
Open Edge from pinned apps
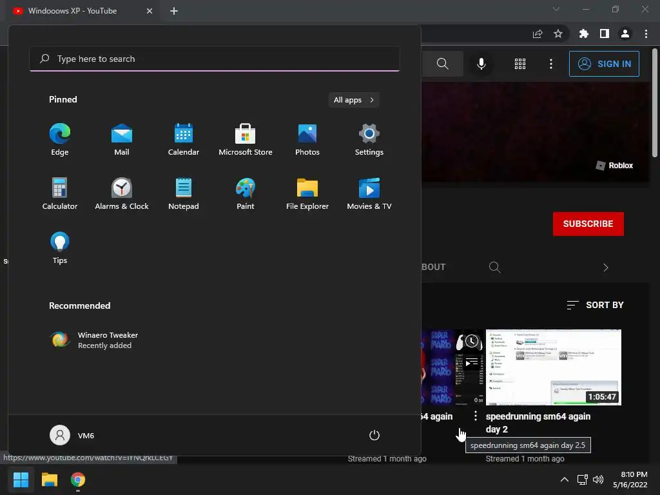(x=60, y=140)
